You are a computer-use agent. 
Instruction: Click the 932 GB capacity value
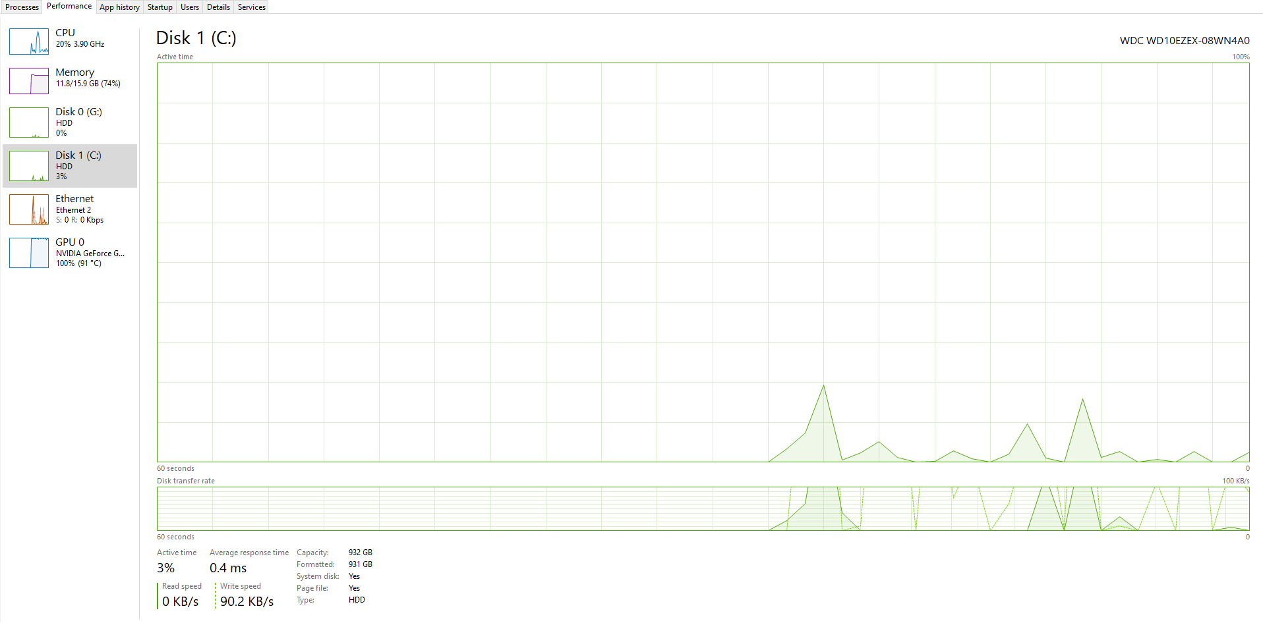[361, 553]
